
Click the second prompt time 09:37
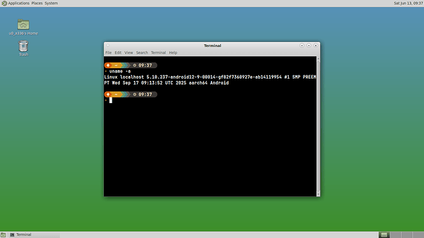[145, 94]
